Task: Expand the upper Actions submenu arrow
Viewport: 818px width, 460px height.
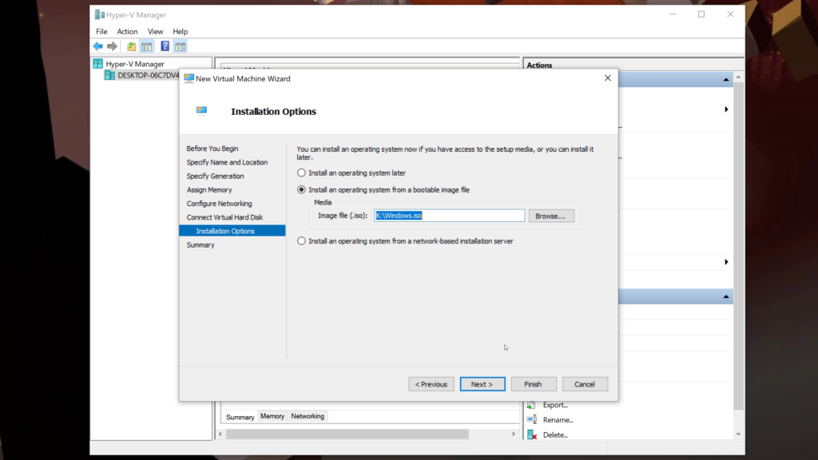Action: pos(726,109)
